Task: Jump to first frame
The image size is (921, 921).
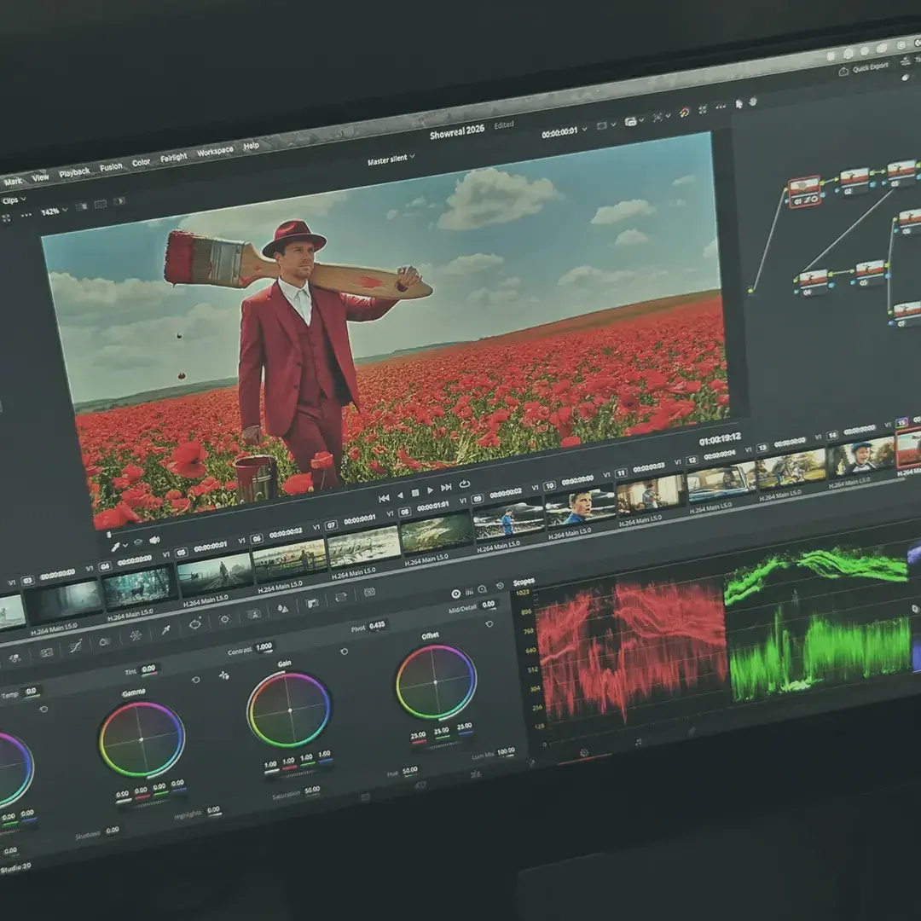Action: click(384, 498)
